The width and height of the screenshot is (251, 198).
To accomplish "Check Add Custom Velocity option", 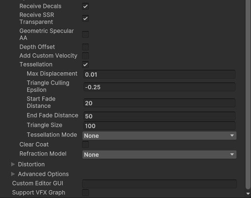I will (85, 56).
